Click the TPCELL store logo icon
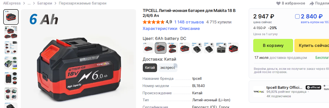 (x=258, y=92)
